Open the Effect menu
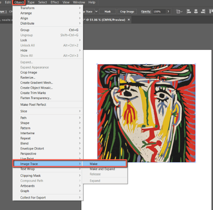This screenshot has width=213, height=210. 55,2
